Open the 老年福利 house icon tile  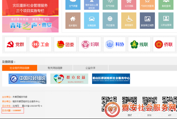coord(73,20)
